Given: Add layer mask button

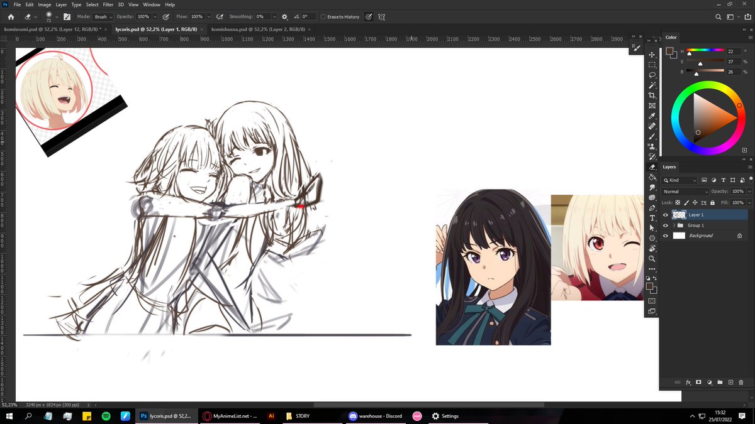Looking at the screenshot, I should click(x=698, y=382).
